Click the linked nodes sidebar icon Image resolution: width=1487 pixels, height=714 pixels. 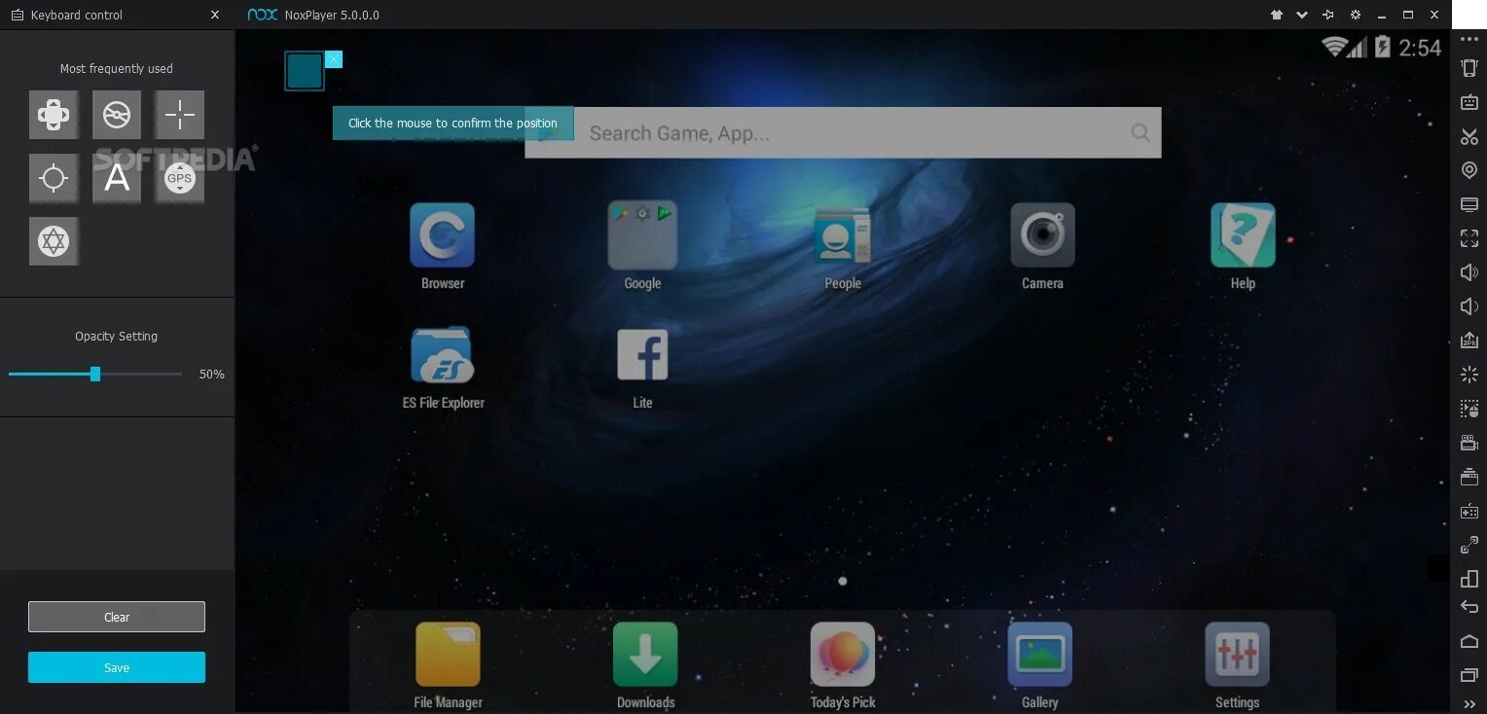1469,545
